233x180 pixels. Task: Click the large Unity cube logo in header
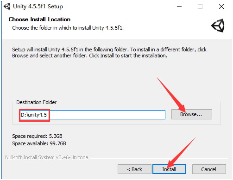pyautogui.click(x=218, y=25)
